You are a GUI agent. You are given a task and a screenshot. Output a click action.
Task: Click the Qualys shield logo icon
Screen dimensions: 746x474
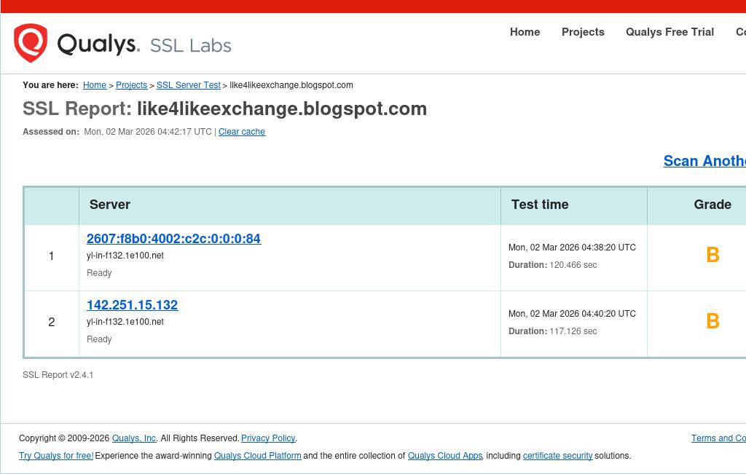(31, 43)
